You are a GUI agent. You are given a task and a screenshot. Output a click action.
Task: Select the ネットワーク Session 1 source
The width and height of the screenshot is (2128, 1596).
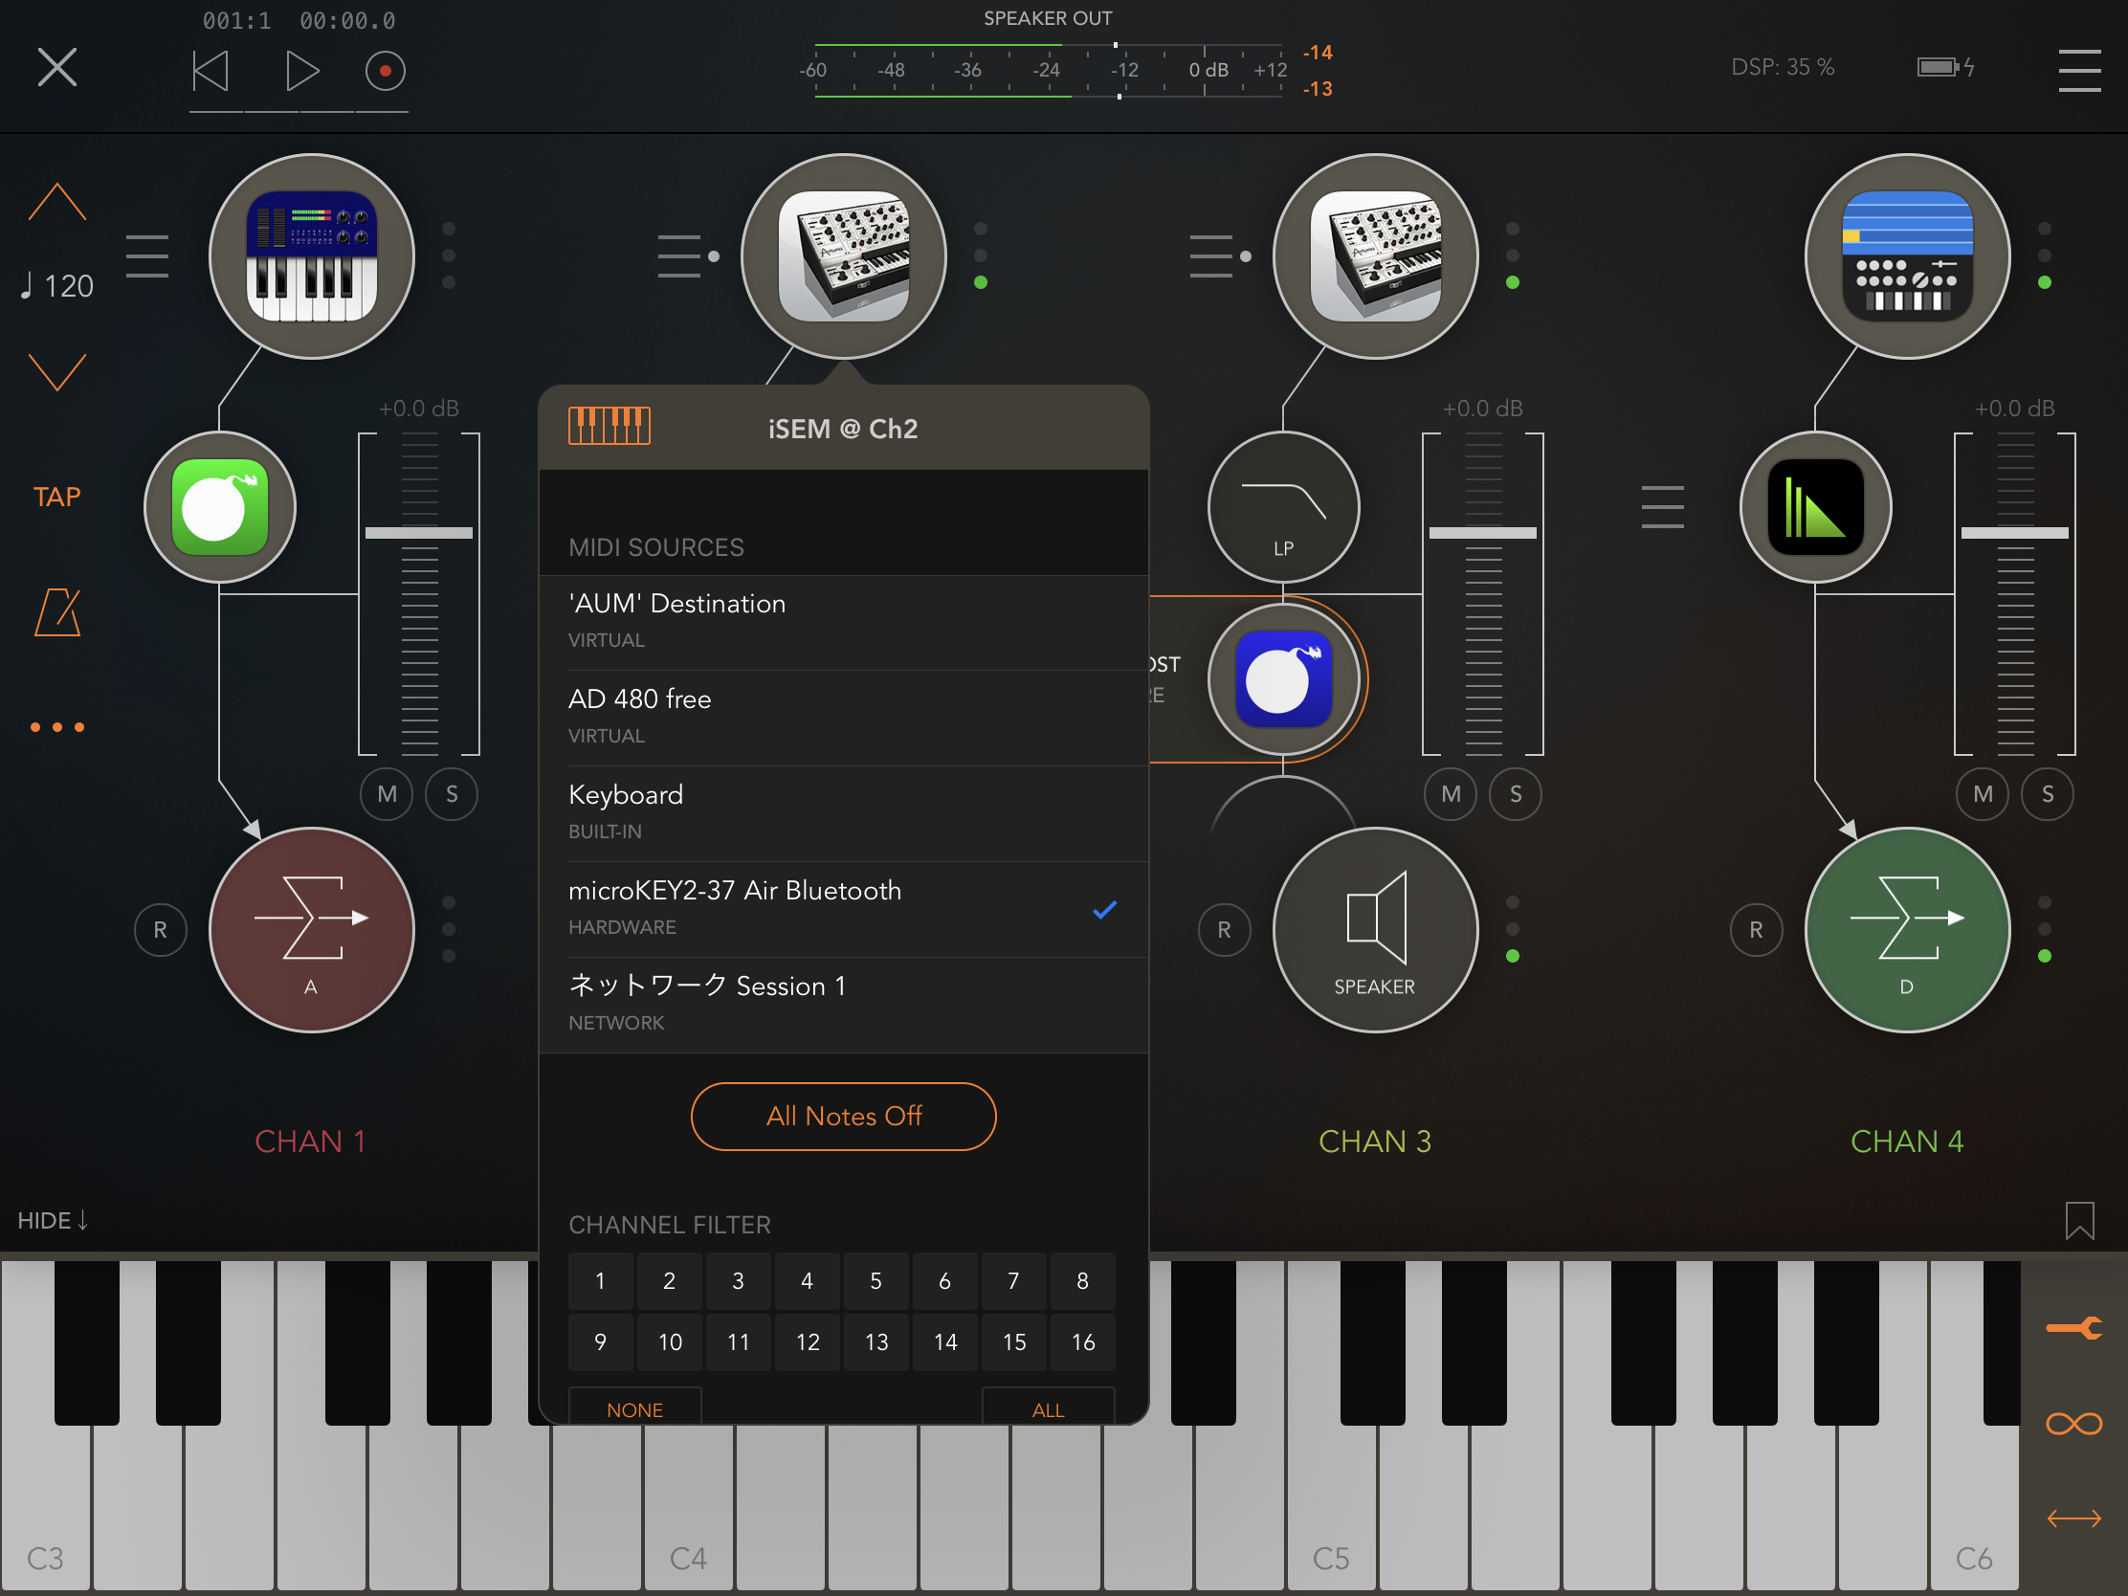tap(844, 1004)
